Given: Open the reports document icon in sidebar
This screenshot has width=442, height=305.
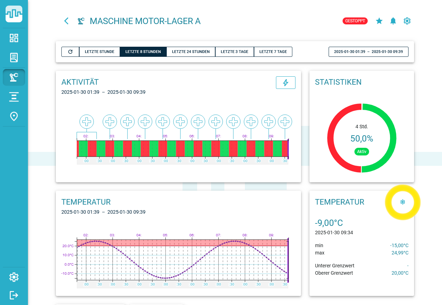Looking at the screenshot, I should 14,58.
